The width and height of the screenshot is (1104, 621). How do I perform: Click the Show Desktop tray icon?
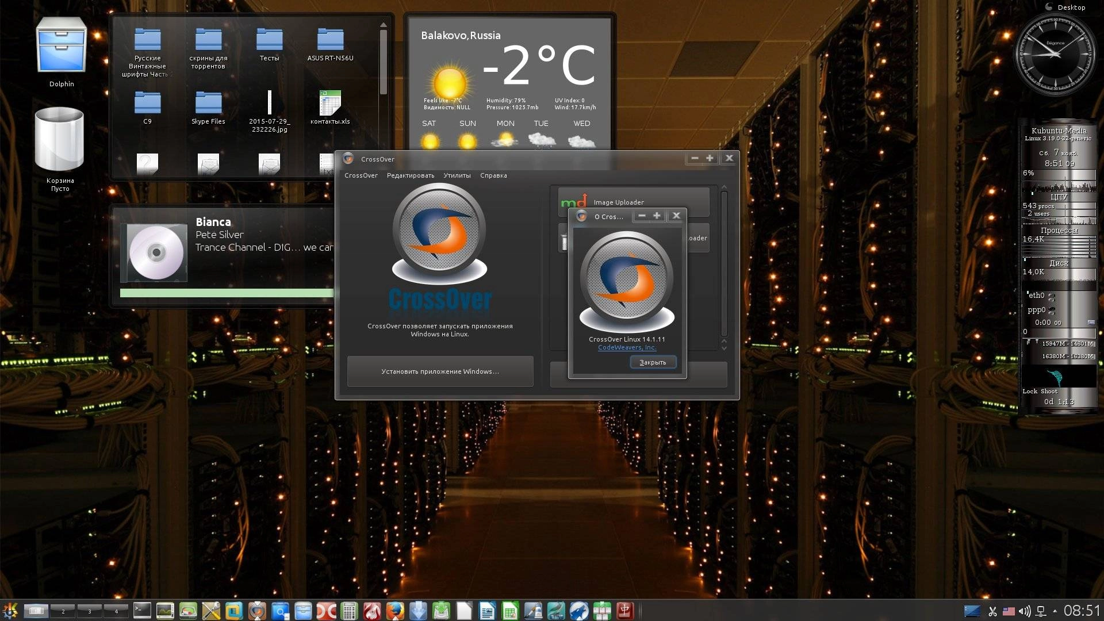tap(972, 611)
